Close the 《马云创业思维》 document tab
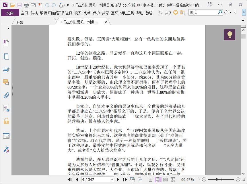247x184 pixels. 106,22
